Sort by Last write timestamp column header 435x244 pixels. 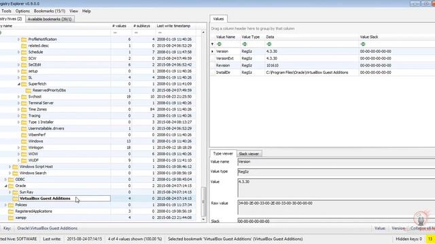[x=173, y=26]
